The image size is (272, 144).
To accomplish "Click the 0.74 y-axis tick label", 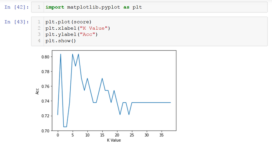I will pyautogui.click(x=45, y=101).
